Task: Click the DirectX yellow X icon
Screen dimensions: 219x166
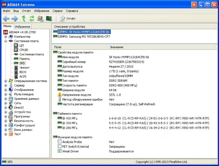Action: tap(11, 108)
